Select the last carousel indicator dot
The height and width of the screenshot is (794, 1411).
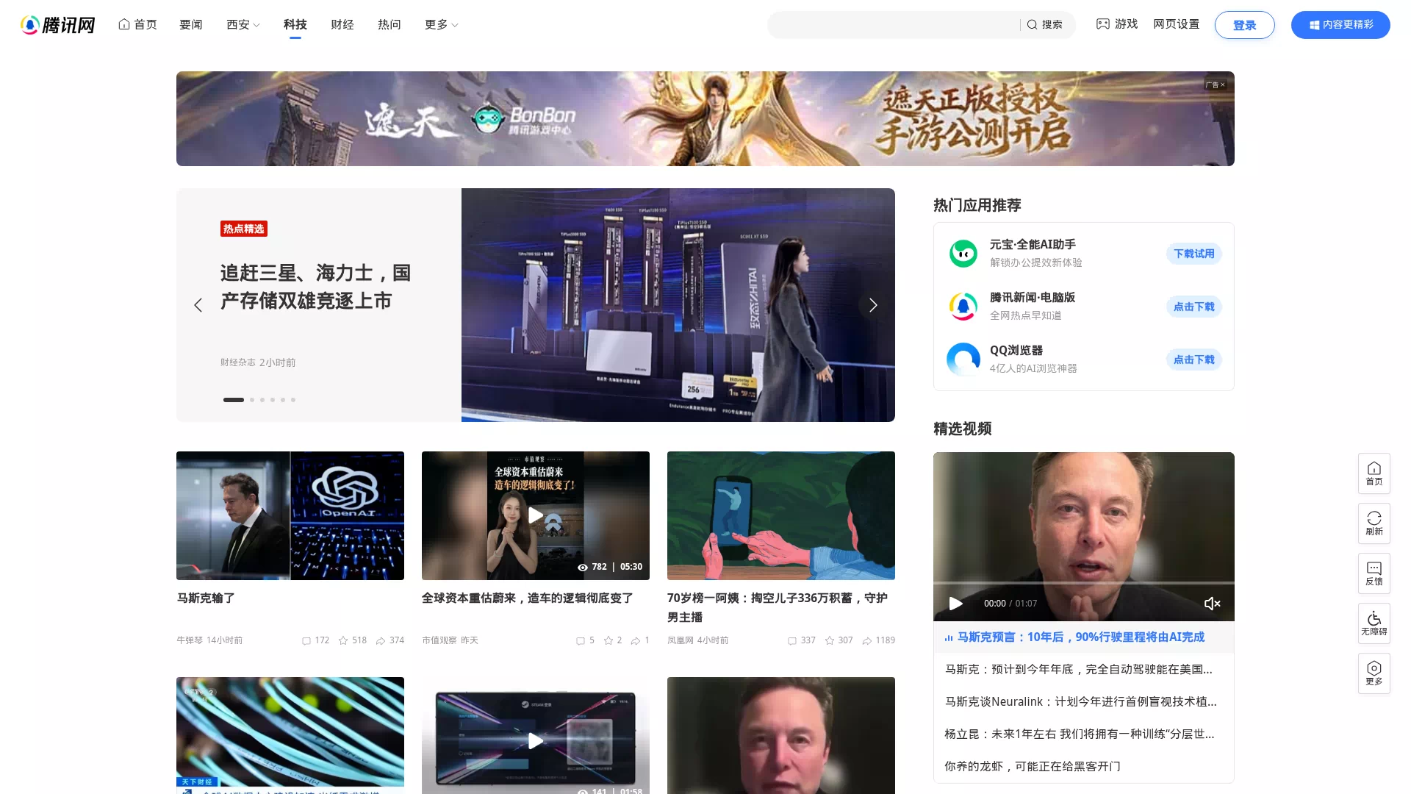click(293, 400)
